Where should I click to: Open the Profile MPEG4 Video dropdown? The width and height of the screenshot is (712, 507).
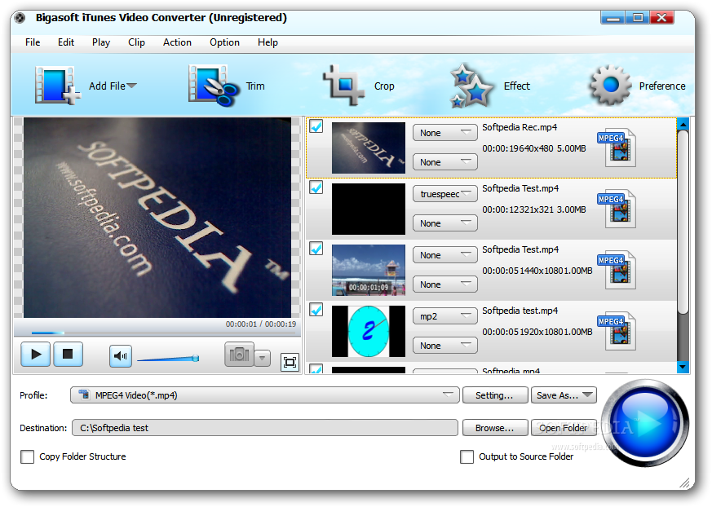point(265,395)
